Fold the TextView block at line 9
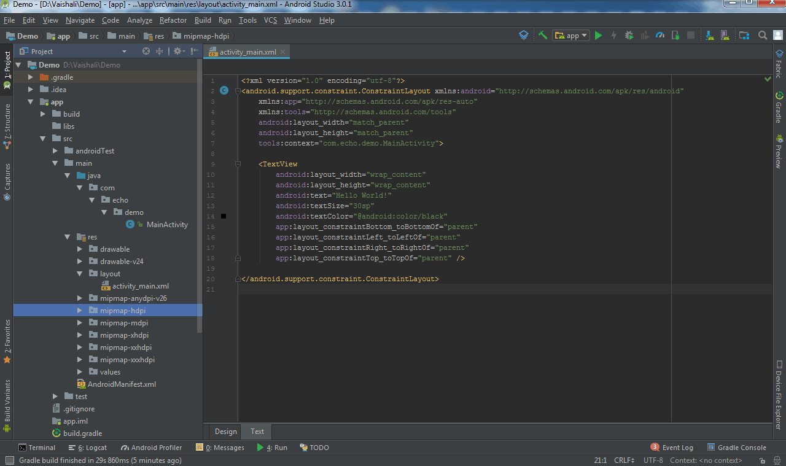The height and width of the screenshot is (466, 786). [x=238, y=164]
